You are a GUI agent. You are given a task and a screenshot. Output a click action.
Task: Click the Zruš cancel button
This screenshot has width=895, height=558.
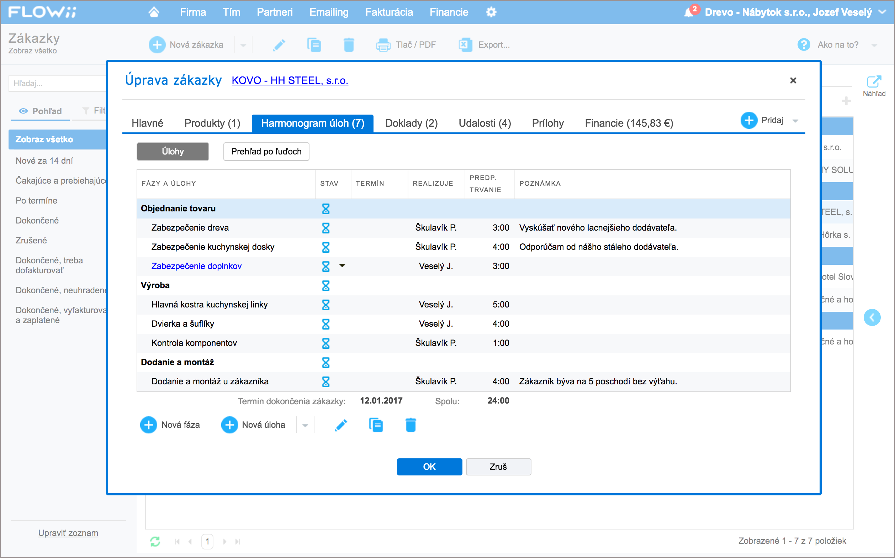pyautogui.click(x=498, y=467)
